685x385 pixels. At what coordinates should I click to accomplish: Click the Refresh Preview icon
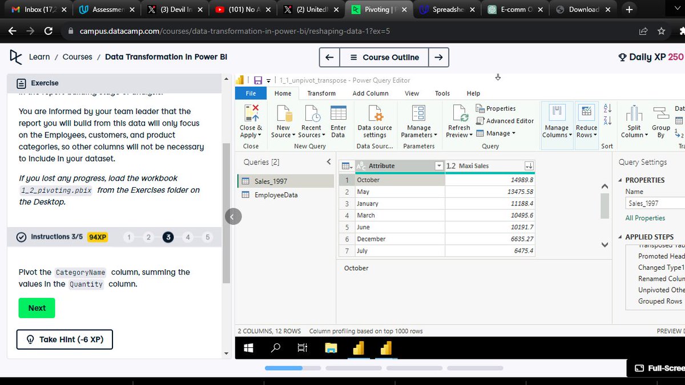459,114
